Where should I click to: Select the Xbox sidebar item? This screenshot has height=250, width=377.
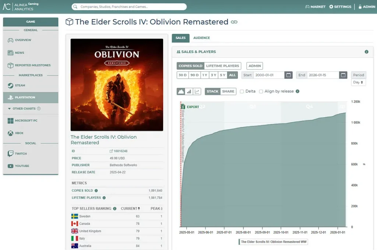click(19, 133)
